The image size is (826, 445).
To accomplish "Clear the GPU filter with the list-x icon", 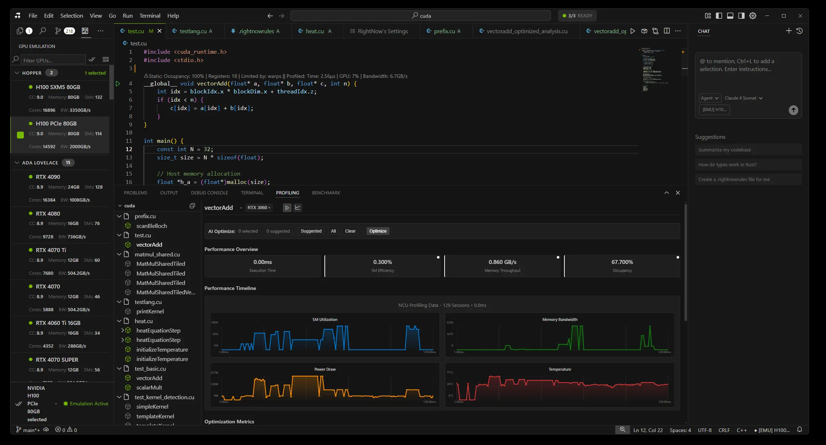I will 106,60.
